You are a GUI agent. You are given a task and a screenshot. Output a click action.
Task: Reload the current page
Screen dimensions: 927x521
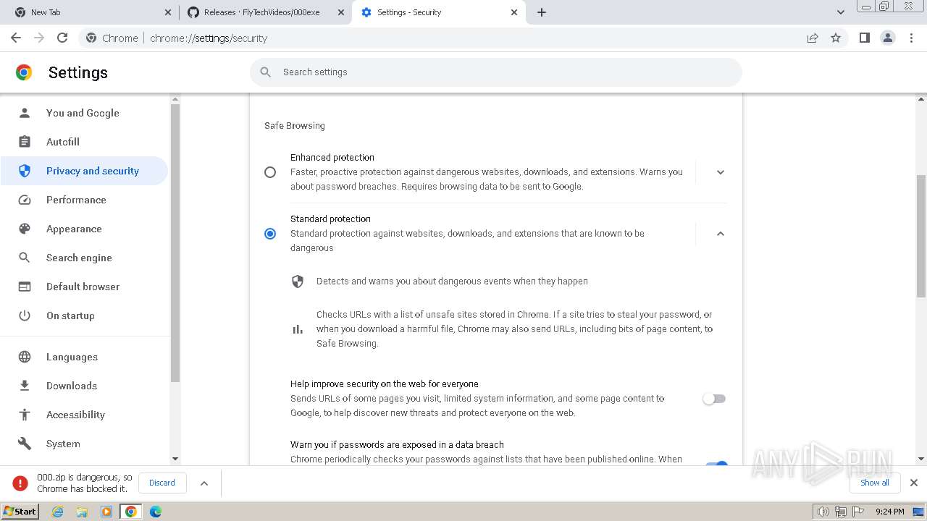coord(62,38)
